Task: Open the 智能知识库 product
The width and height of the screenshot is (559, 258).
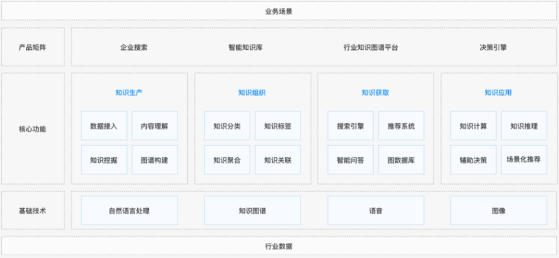Action: coord(246,47)
